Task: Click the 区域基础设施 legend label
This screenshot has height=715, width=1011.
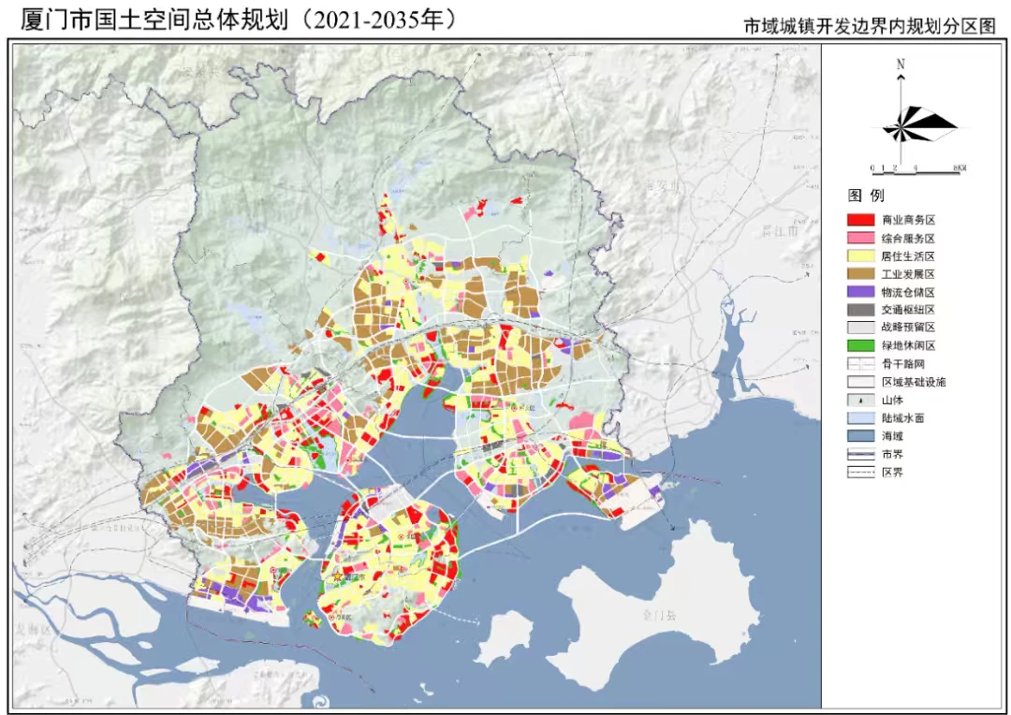Action: (914, 382)
